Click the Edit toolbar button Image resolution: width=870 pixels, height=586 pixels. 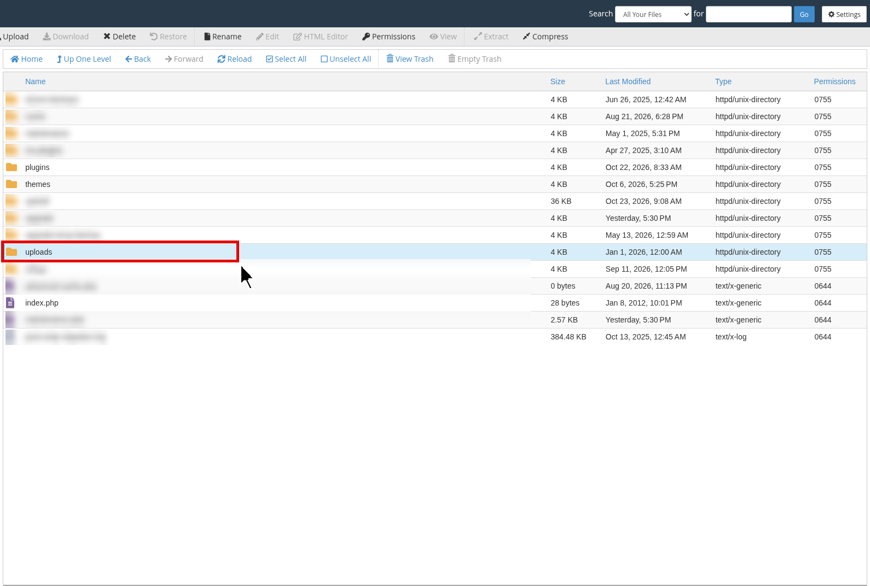(268, 37)
